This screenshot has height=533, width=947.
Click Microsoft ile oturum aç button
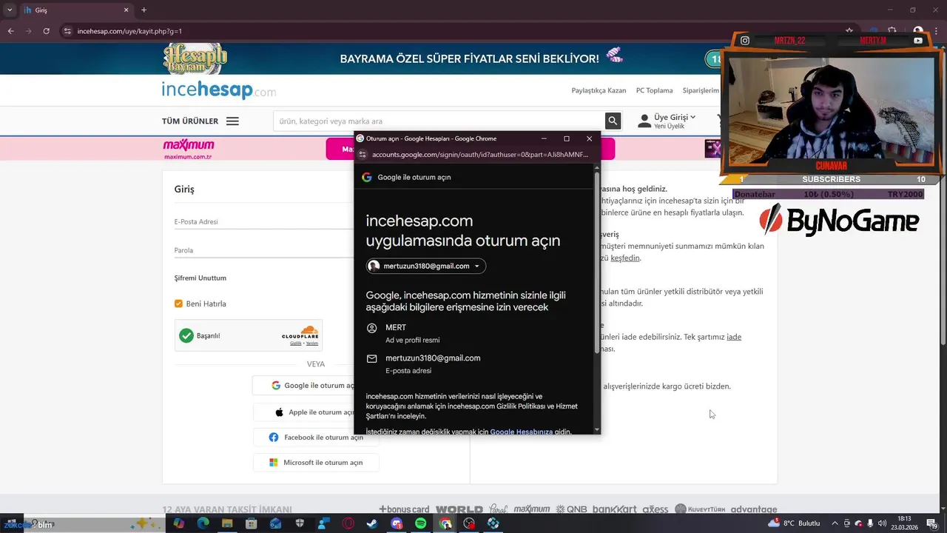click(x=316, y=463)
